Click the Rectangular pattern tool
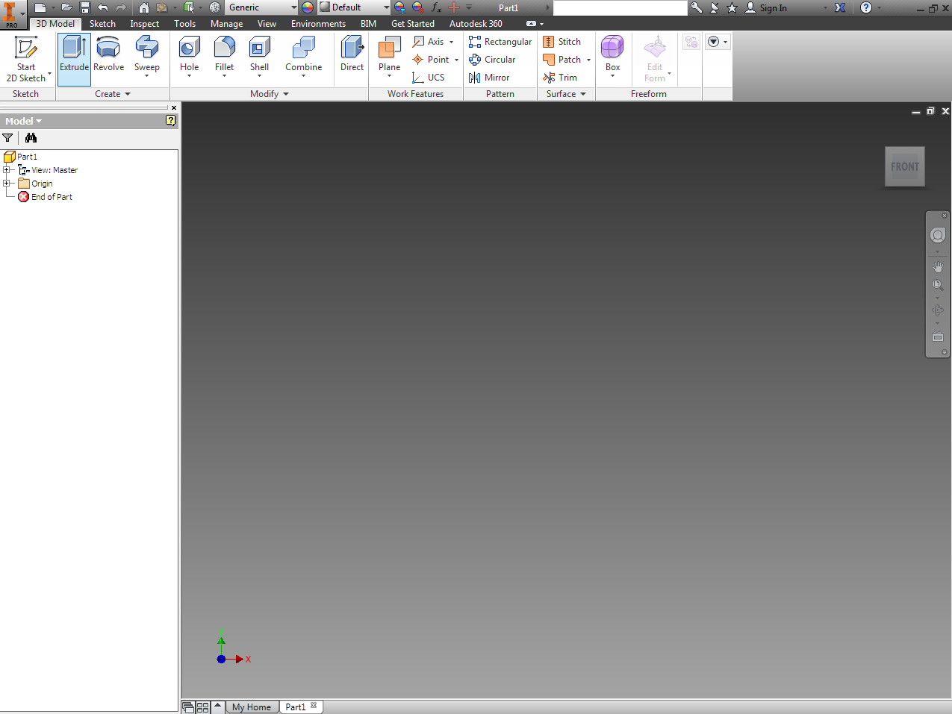Screen dimensions: 952x714 tap(499, 42)
